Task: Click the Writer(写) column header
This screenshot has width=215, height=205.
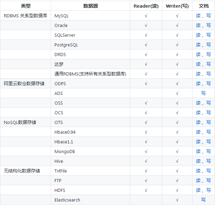Action: (x=177, y=6)
